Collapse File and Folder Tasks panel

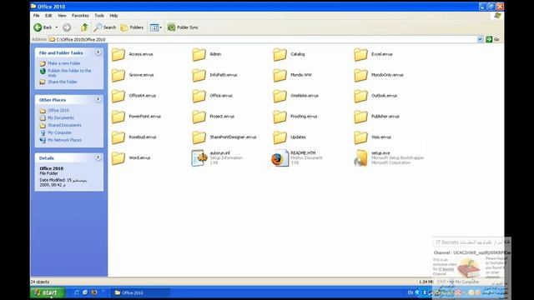click(x=98, y=52)
